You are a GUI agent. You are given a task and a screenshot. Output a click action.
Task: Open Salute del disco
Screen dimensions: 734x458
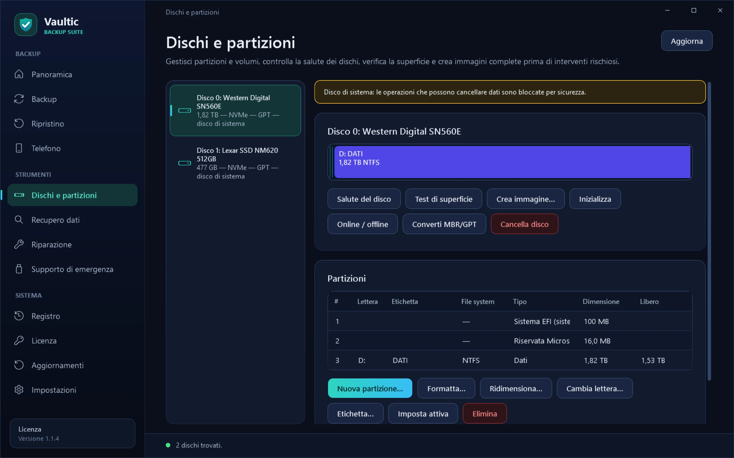tap(364, 199)
